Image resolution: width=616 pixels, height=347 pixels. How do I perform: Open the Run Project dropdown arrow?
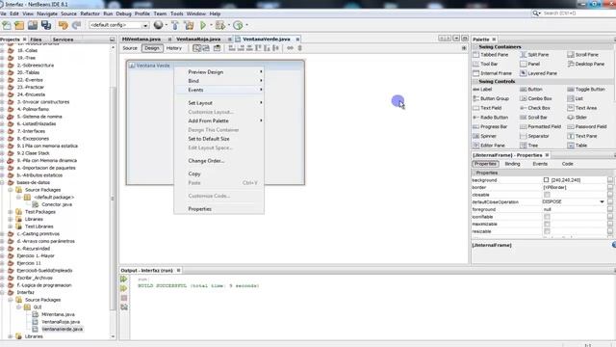click(211, 25)
